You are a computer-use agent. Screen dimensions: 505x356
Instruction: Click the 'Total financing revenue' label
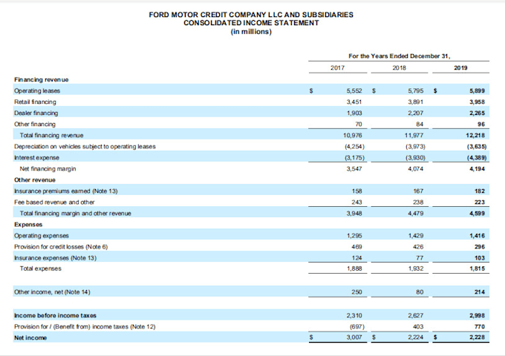point(51,136)
